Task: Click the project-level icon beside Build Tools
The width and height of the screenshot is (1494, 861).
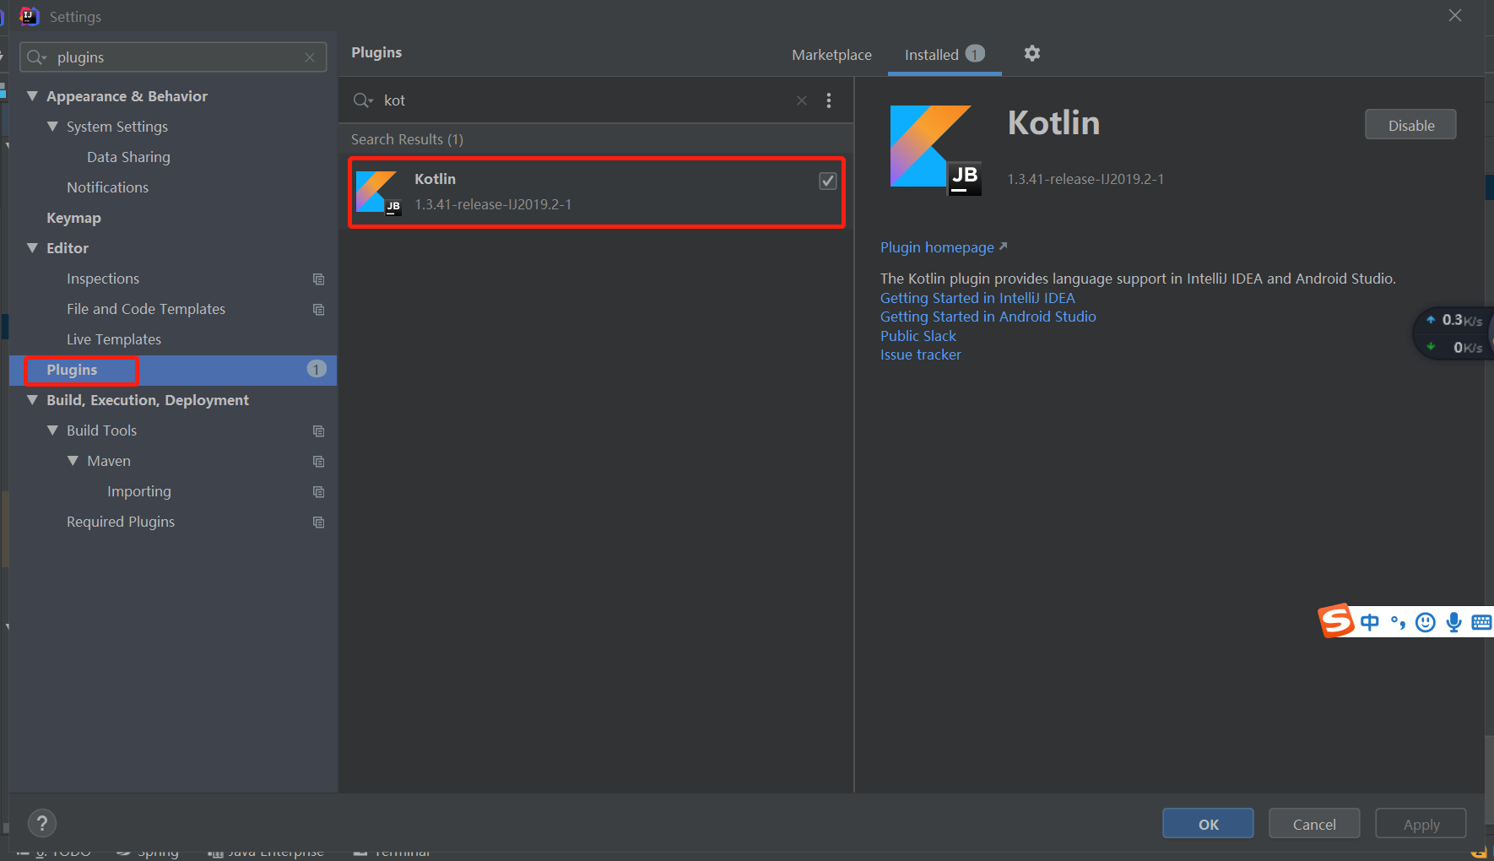Action: point(318,430)
